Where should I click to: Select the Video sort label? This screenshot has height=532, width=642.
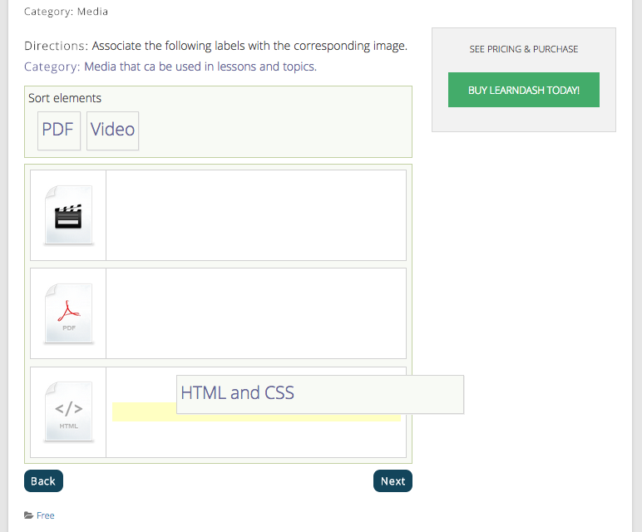pos(112,130)
